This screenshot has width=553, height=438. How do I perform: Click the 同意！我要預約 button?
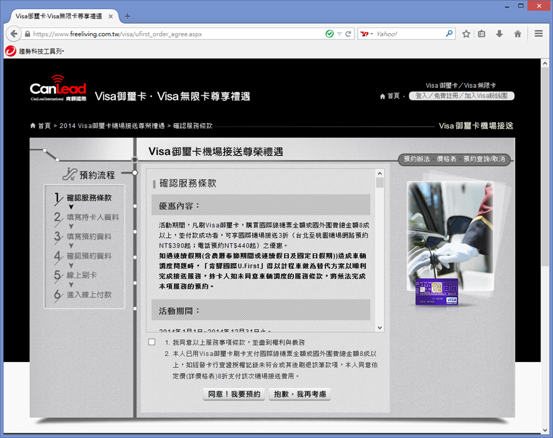coord(234,394)
